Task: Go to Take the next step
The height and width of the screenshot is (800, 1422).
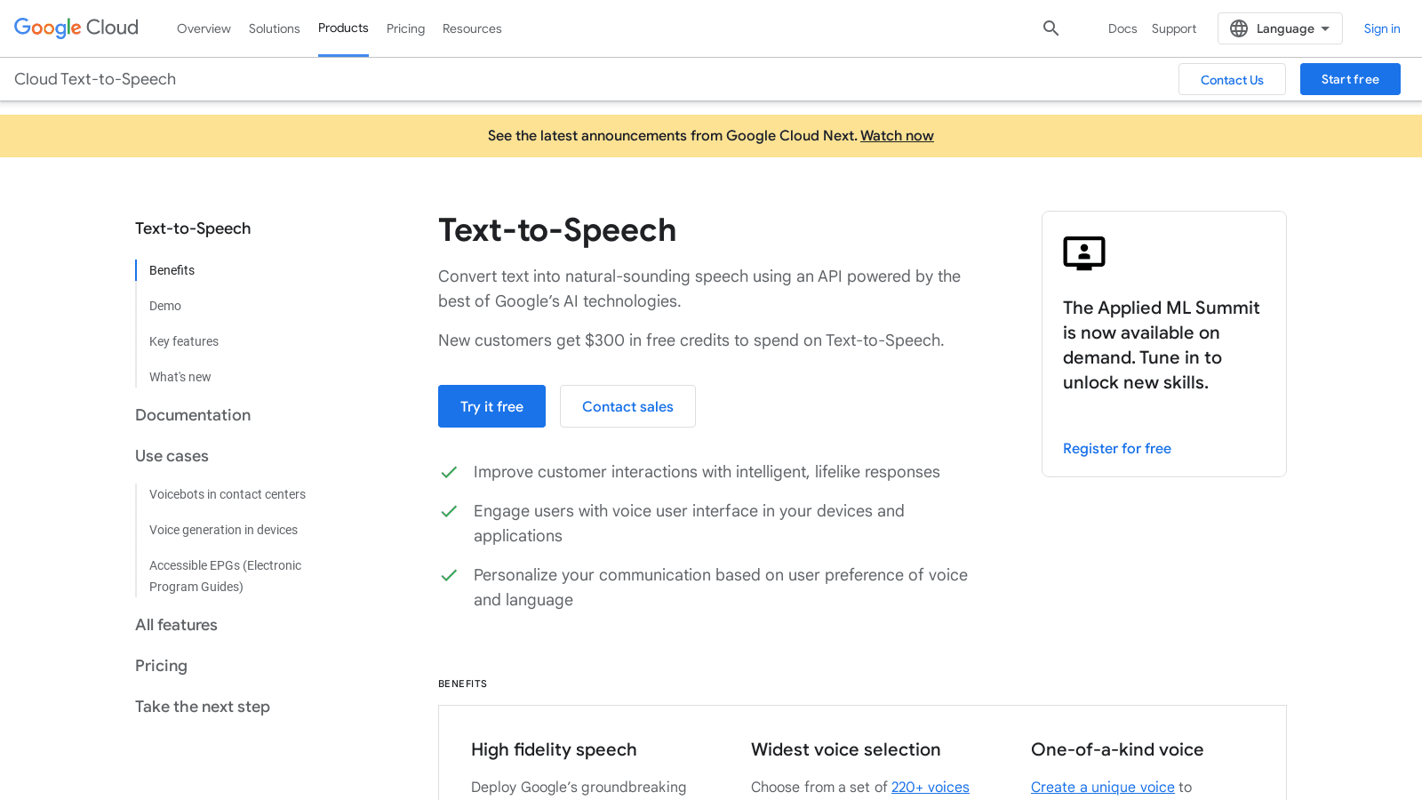Action: tap(203, 707)
